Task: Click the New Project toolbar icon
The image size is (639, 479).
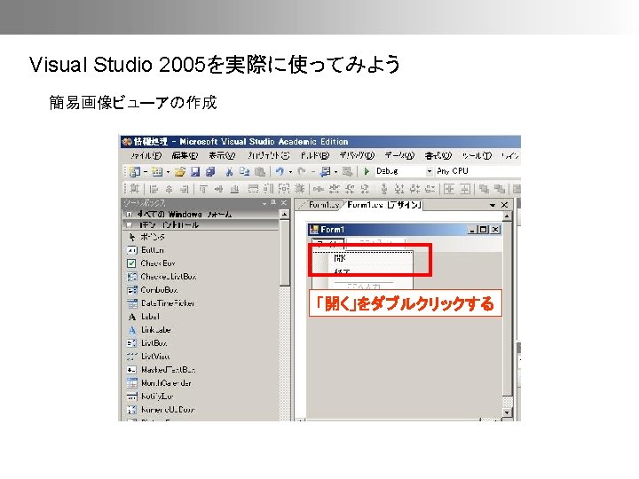Action: click(135, 171)
